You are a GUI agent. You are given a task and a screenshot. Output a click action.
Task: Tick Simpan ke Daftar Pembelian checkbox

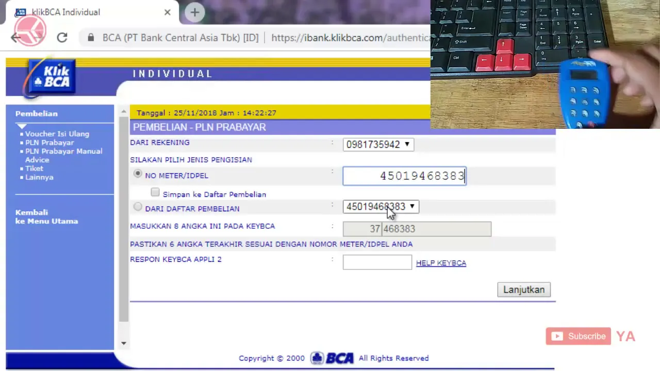tap(155, 192)
